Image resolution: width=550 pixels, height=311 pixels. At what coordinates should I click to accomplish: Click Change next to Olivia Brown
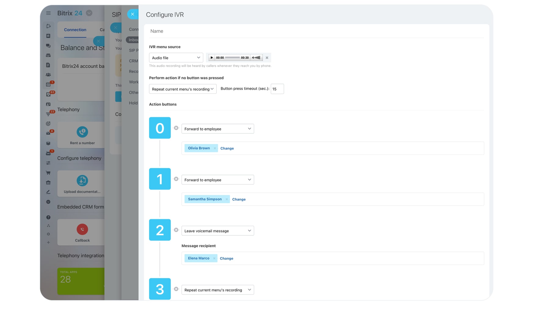click(x=227, y=148)
